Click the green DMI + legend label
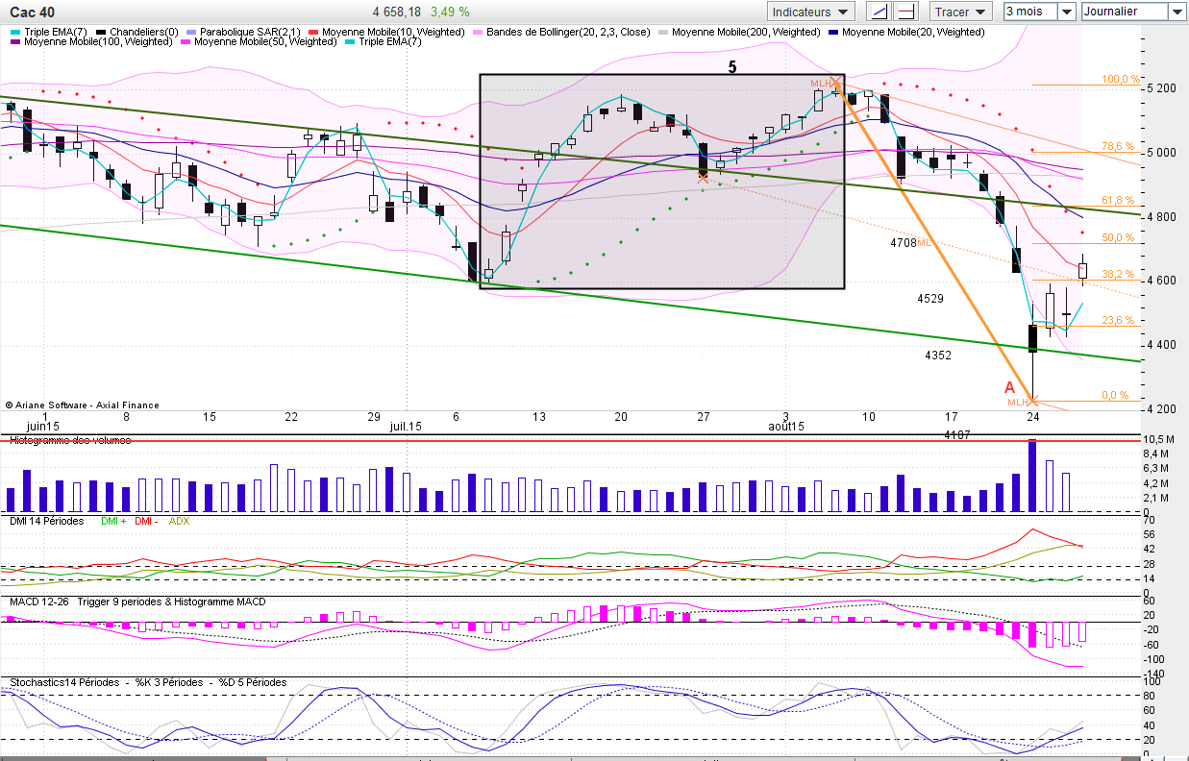 click(111, 520)
